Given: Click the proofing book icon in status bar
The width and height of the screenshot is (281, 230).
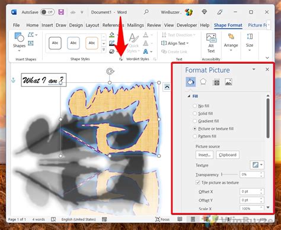Looking at the screenshot, I should pos(53,219).
